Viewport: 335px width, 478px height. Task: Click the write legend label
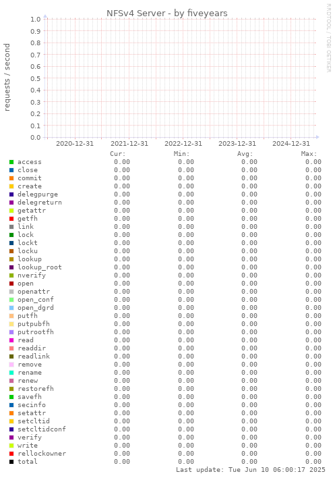click(28, 446)
